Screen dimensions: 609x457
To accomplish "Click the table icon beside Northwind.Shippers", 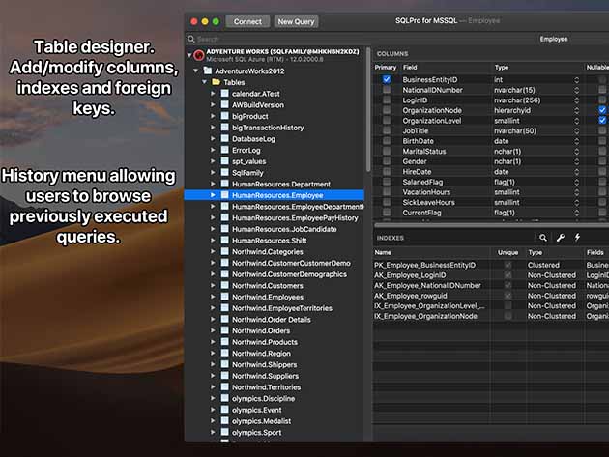I will [x=224, y=364].
